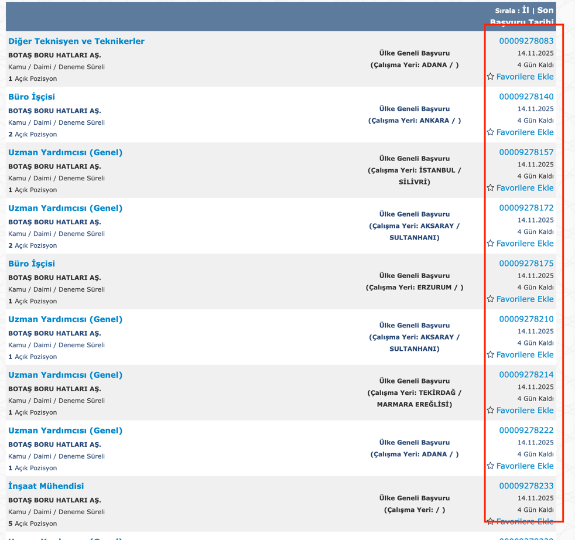The image size is (575, 540).
Task: Open Uzman Yardımcısı title for Adana
Action: 65,430
